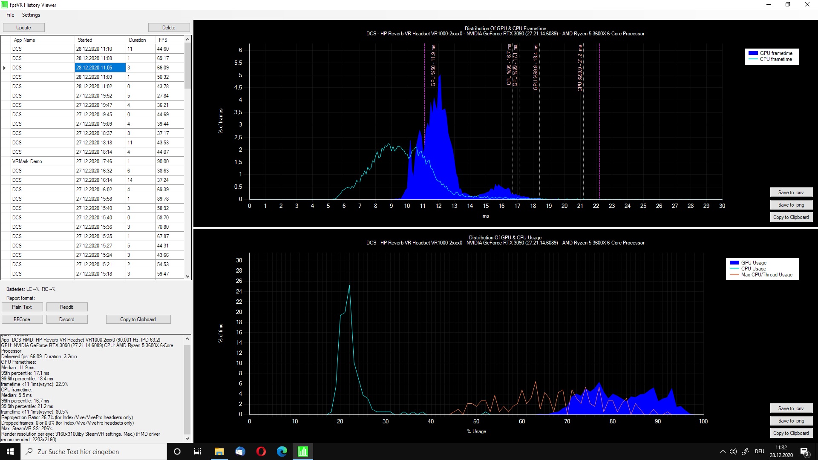
Task: Open Microsoft Edge from the taskbar
Action: (282, 451)
